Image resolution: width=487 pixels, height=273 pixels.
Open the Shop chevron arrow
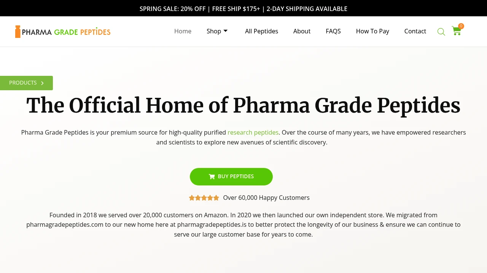(x=225, y=31)
